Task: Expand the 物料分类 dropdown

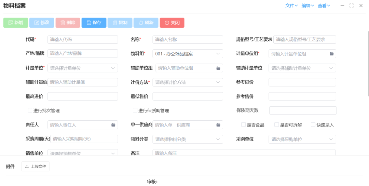Action: (188, 139)
